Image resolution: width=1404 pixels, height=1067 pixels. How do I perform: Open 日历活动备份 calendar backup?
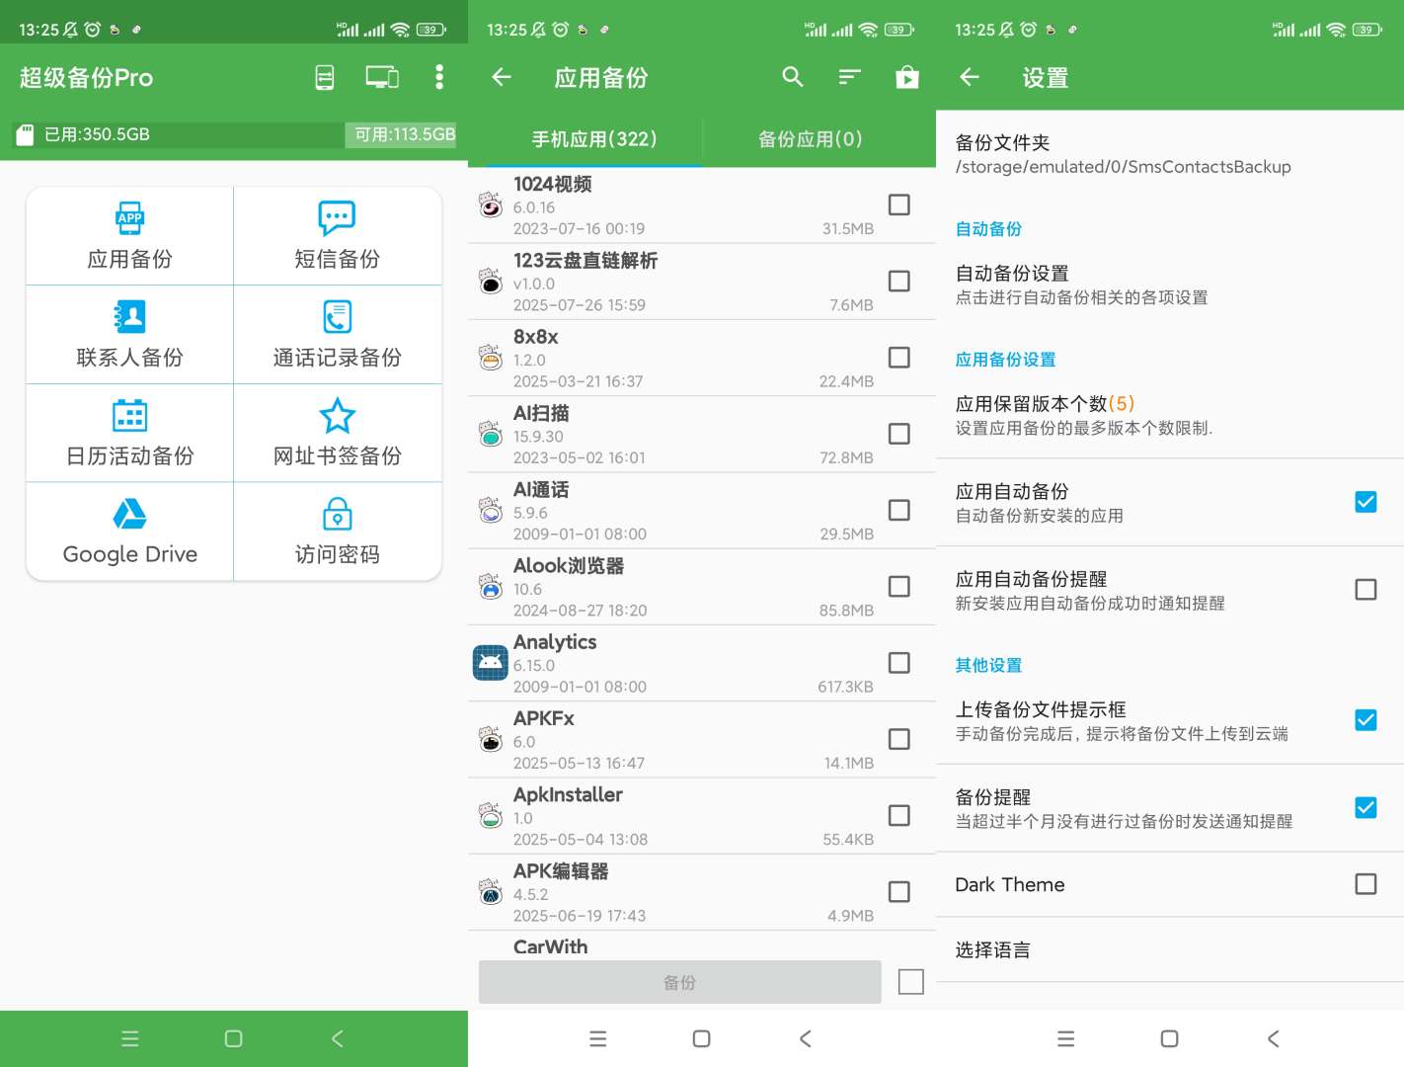[130, 434]
